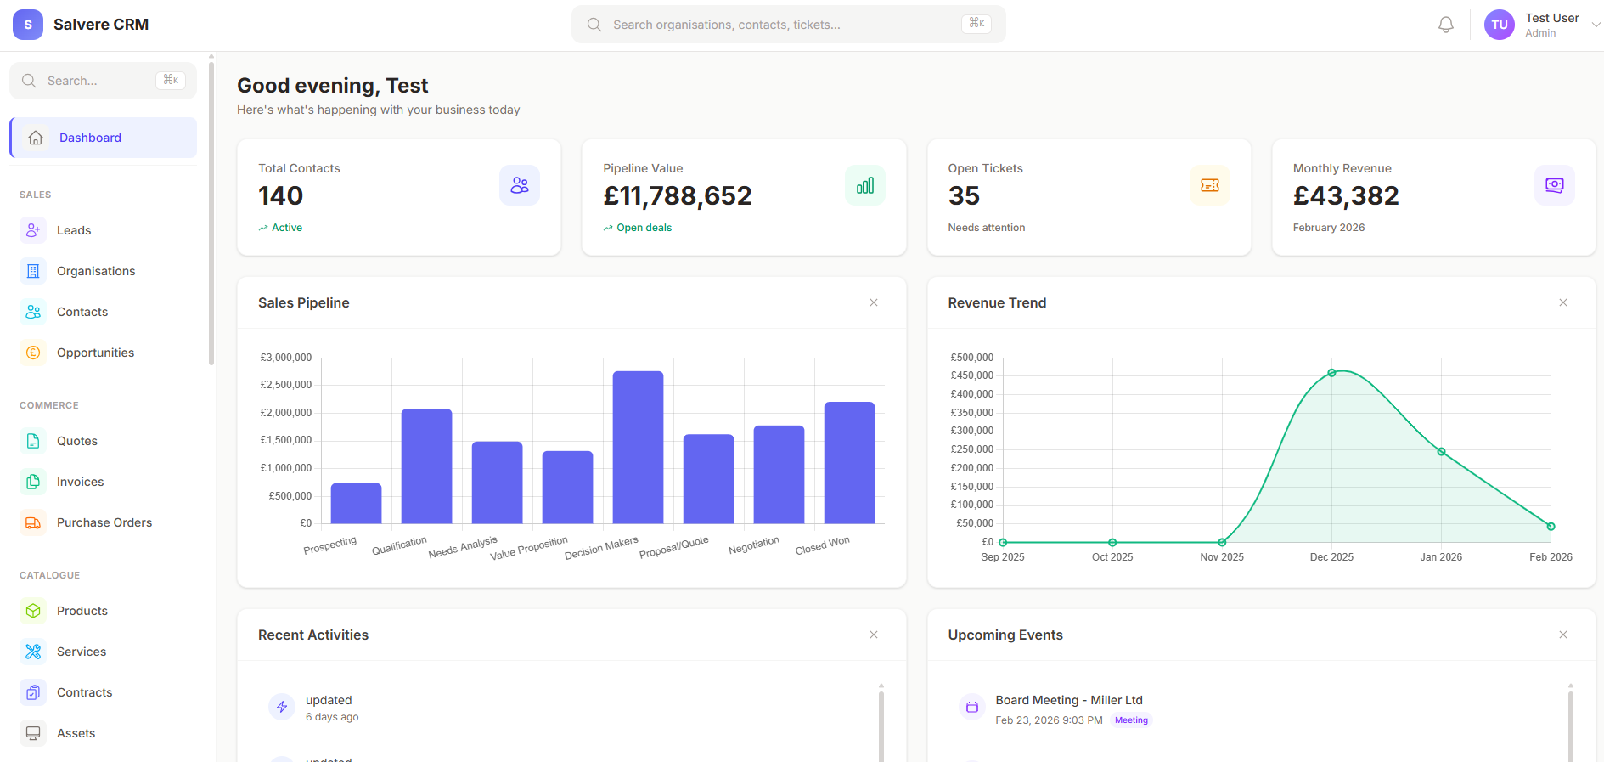Click the Organisations building icon
This screenshot has height=762, width=1604.
33,271
